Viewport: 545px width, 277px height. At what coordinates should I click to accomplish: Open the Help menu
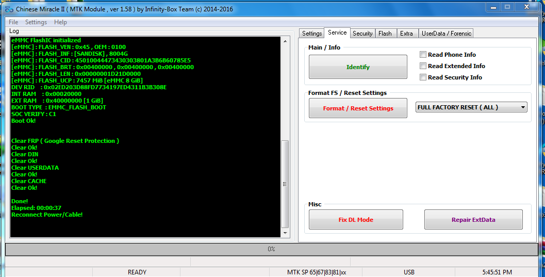point(60,22)
